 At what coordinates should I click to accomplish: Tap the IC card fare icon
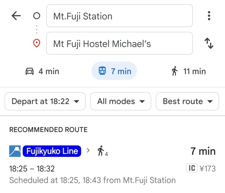coord(192,168)
